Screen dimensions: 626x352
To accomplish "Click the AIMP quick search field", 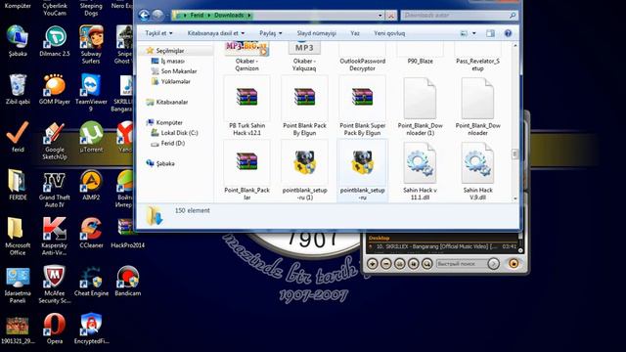I will 461,264.
